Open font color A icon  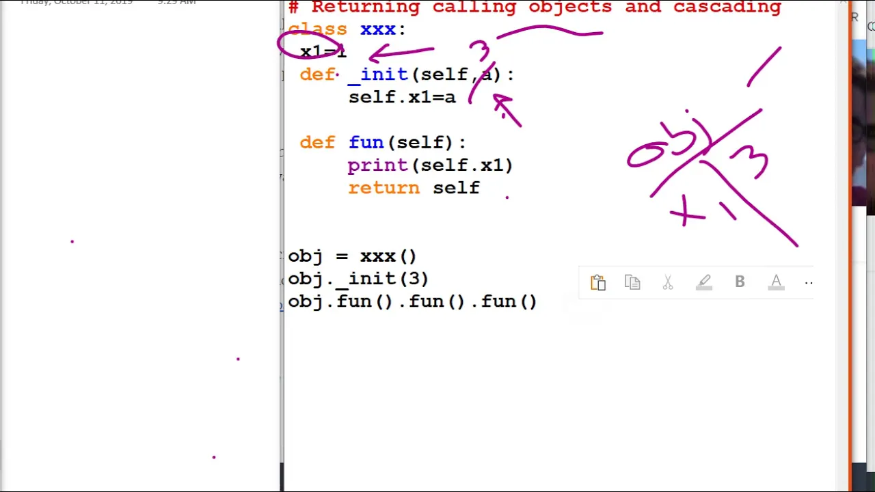click(x=776, y=282)
